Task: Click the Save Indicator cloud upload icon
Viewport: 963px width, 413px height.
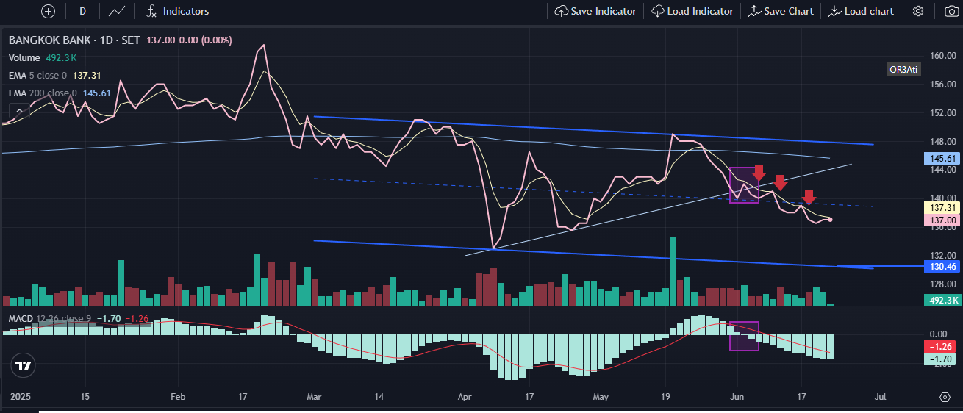Action: point(561,11)
